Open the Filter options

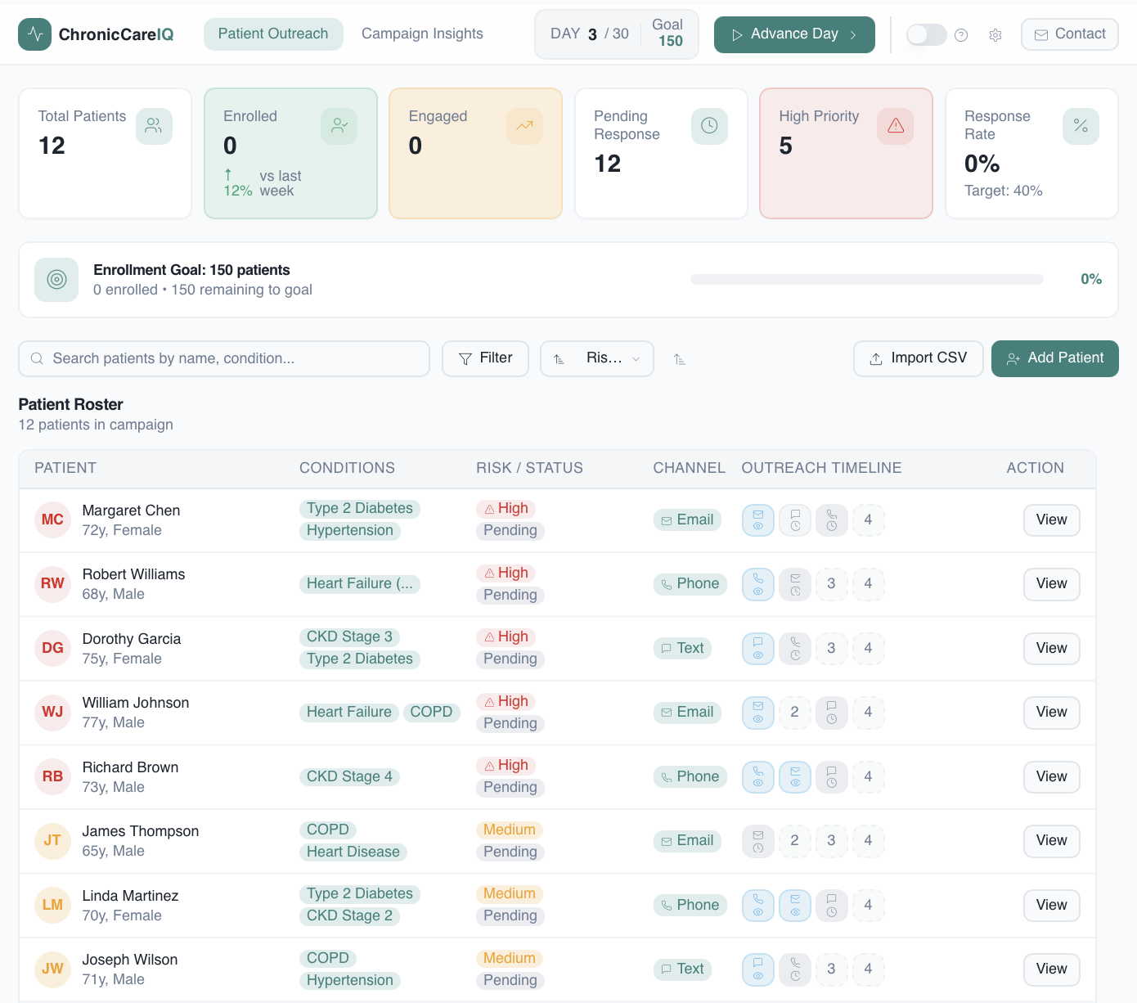point(486,359)
